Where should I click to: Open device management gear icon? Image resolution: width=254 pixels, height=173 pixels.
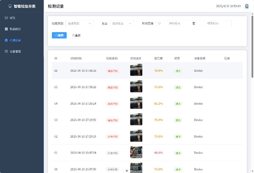click(x=6, y=51)
